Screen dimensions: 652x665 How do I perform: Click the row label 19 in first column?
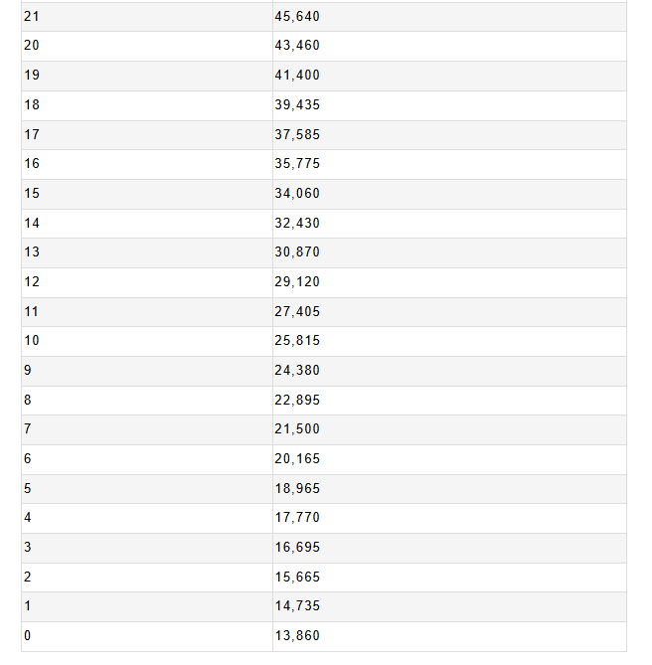(x=32, y=76)
